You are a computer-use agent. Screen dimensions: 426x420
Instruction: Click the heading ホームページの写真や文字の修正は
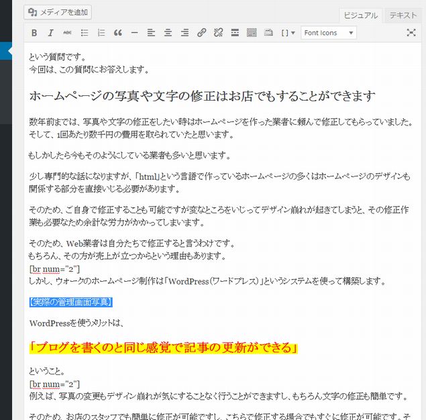click(x=203, y=96)
